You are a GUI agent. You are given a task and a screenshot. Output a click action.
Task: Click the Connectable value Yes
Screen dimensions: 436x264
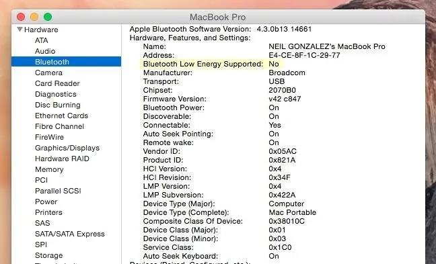(x=275, y=125)
